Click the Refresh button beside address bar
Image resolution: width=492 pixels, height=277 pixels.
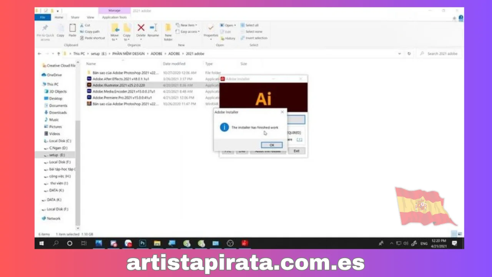click(409, 54)
